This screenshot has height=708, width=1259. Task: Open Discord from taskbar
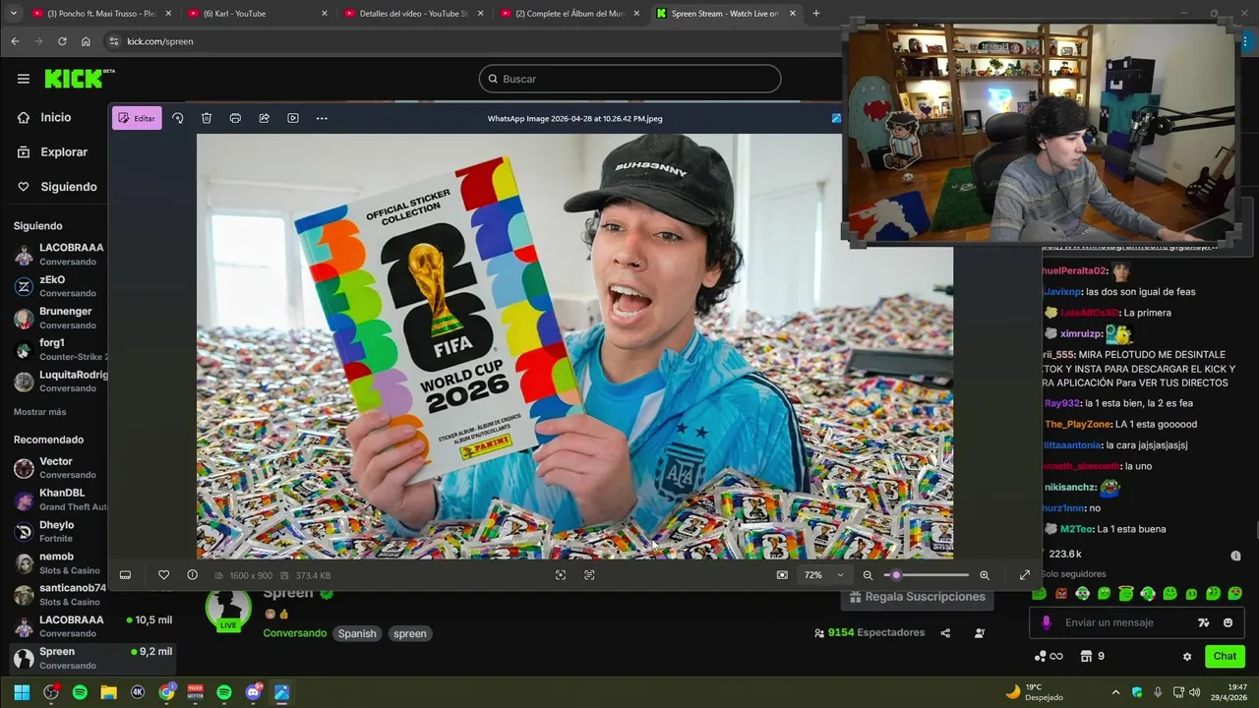pos(253,692)
